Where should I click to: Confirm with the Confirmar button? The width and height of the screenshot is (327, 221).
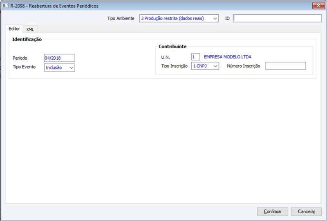coord(273,212)
